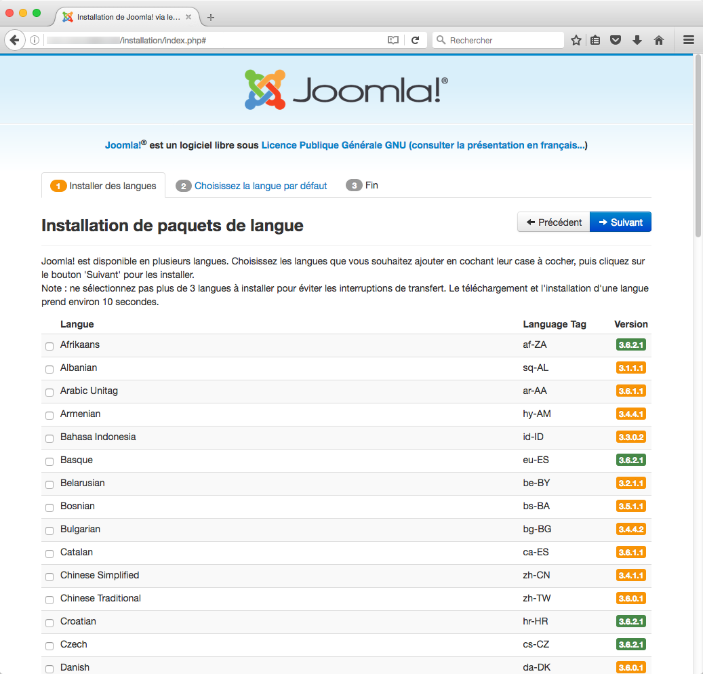Click the hy-AM language tag
The height and width of the screenshot is (674, 703).
tap(537, 414)
